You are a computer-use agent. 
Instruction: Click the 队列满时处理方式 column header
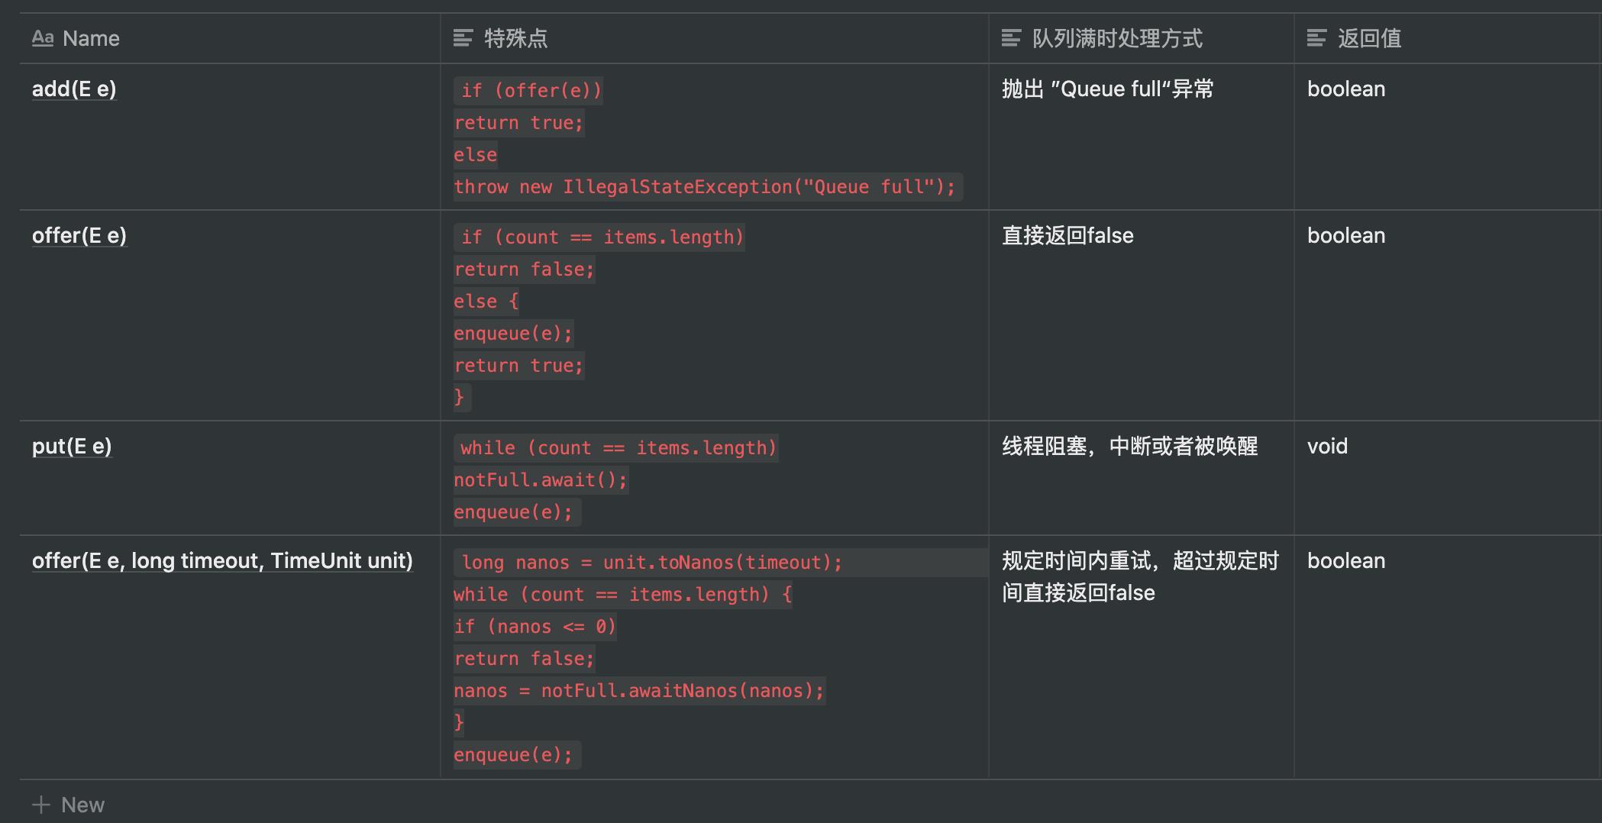pos(1141,38)
